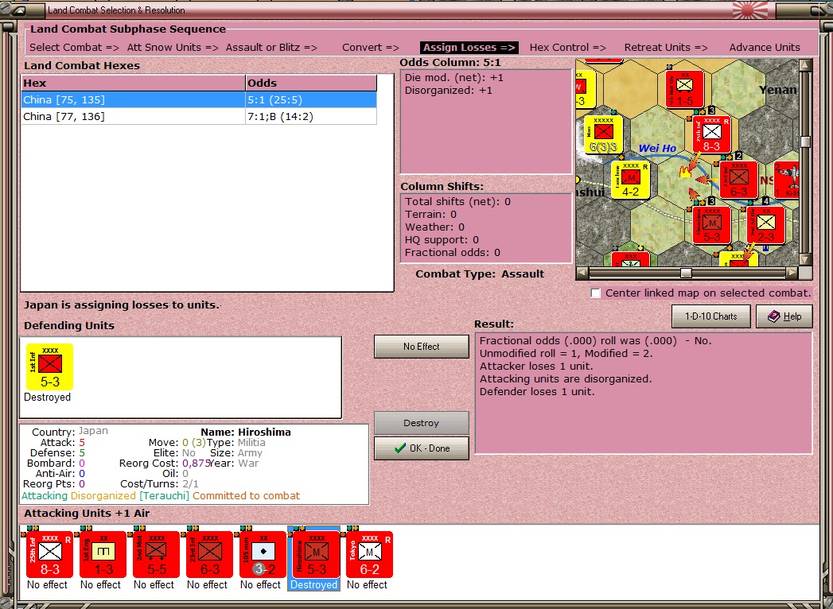This screenshot has height=609, width=833.
Task: Click the highlighted Assign Losses subphase
Action: (x=469, y=47)
